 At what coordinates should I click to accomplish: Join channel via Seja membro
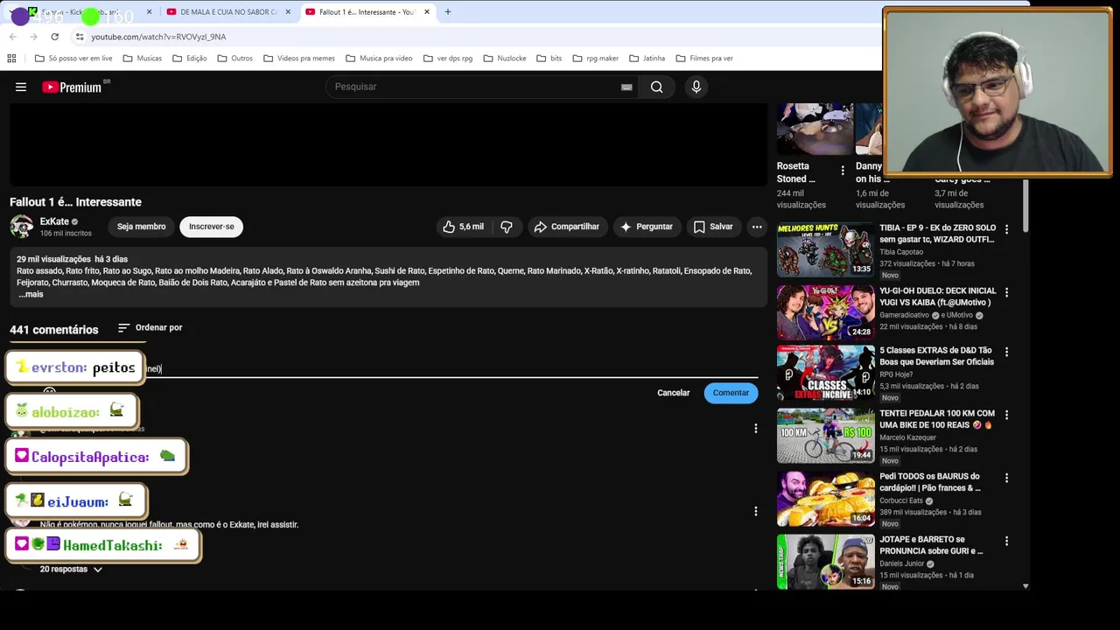[x=141, y=227]
